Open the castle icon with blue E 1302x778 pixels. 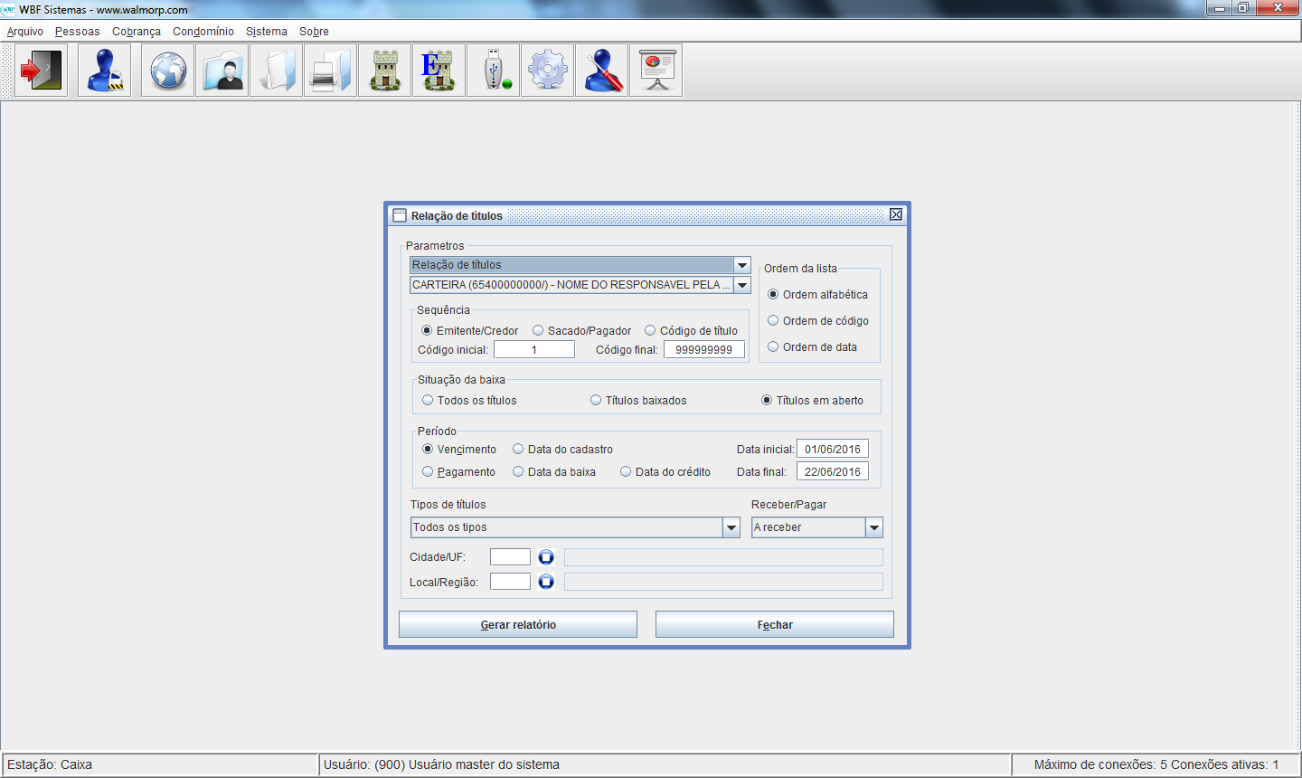(x=439, y=71)
